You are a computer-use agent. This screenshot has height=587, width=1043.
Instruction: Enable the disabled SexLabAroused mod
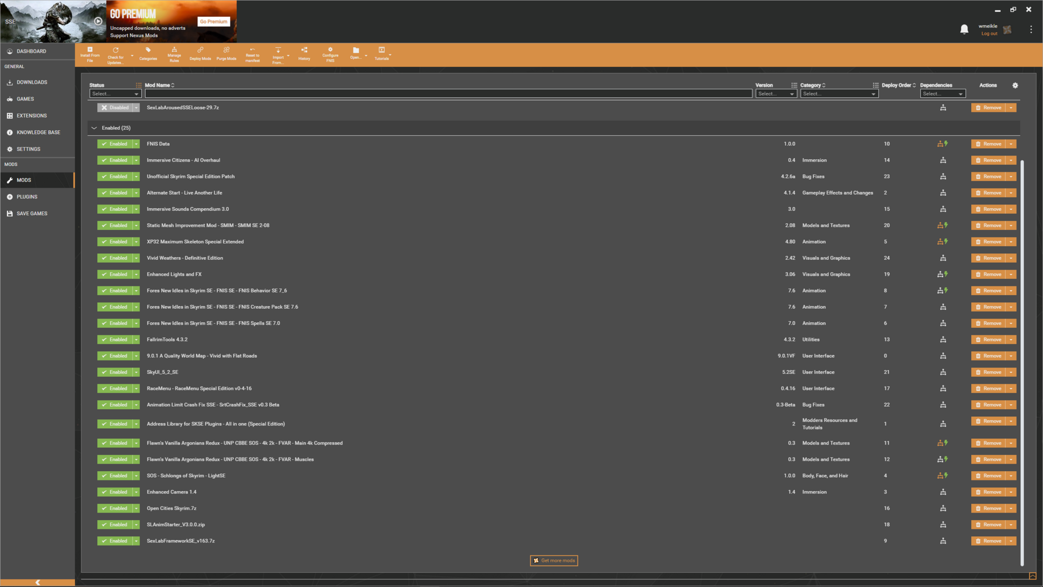coord(115,108)
